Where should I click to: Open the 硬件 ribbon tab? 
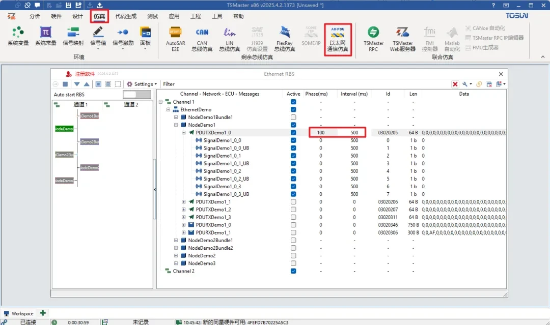pos(56,16)
